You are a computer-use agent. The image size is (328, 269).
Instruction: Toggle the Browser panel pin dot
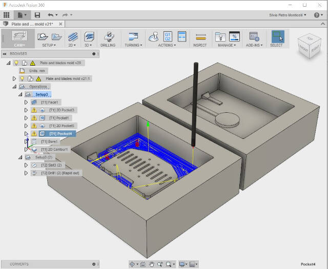(x=94, y=54)
